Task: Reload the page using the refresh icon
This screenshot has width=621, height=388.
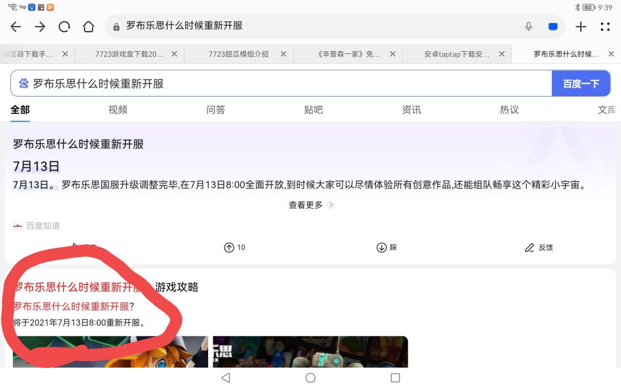Action: (64, 26)
